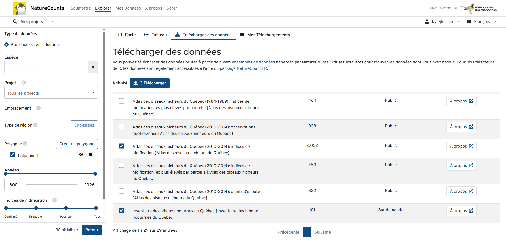Image resolution: width=506 pixels, height=241 pixels.
Task: Click the info icon next to Emplacement
Action: [39, 108]
